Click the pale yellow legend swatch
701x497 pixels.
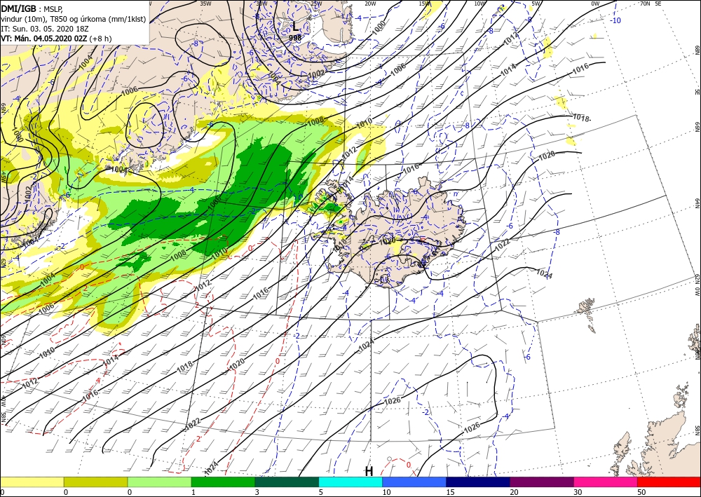[32, 482]
